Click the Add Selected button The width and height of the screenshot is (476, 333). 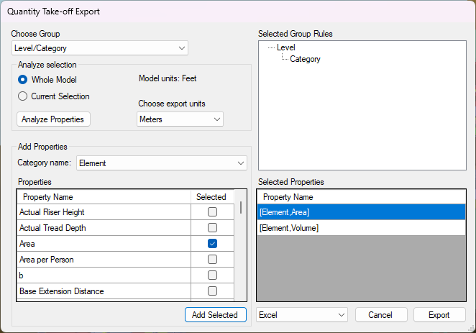coord(216,315)
